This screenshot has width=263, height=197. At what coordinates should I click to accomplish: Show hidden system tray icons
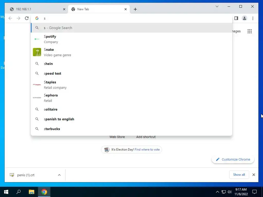click(217, 192)
